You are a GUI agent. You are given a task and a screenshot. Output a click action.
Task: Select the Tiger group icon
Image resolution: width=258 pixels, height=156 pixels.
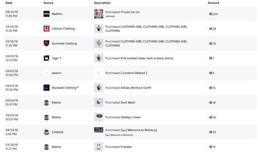point(46,58)
